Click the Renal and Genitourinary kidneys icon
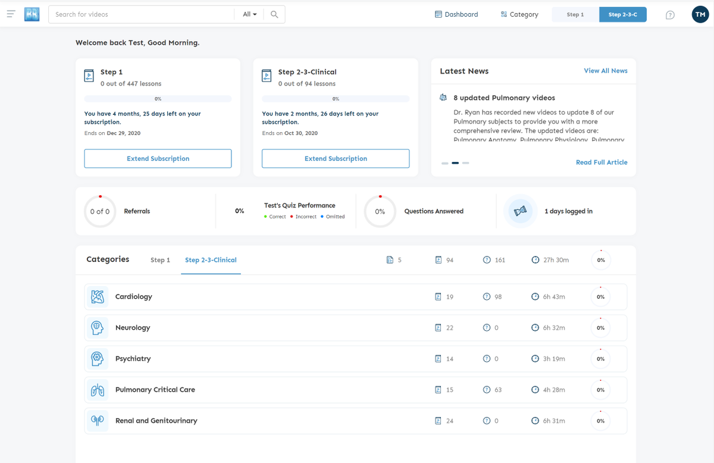 tap(98, 421)
